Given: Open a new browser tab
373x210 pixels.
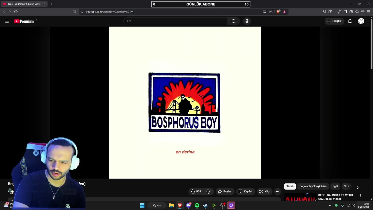Looking at the screenshot, I should point(52,4).
